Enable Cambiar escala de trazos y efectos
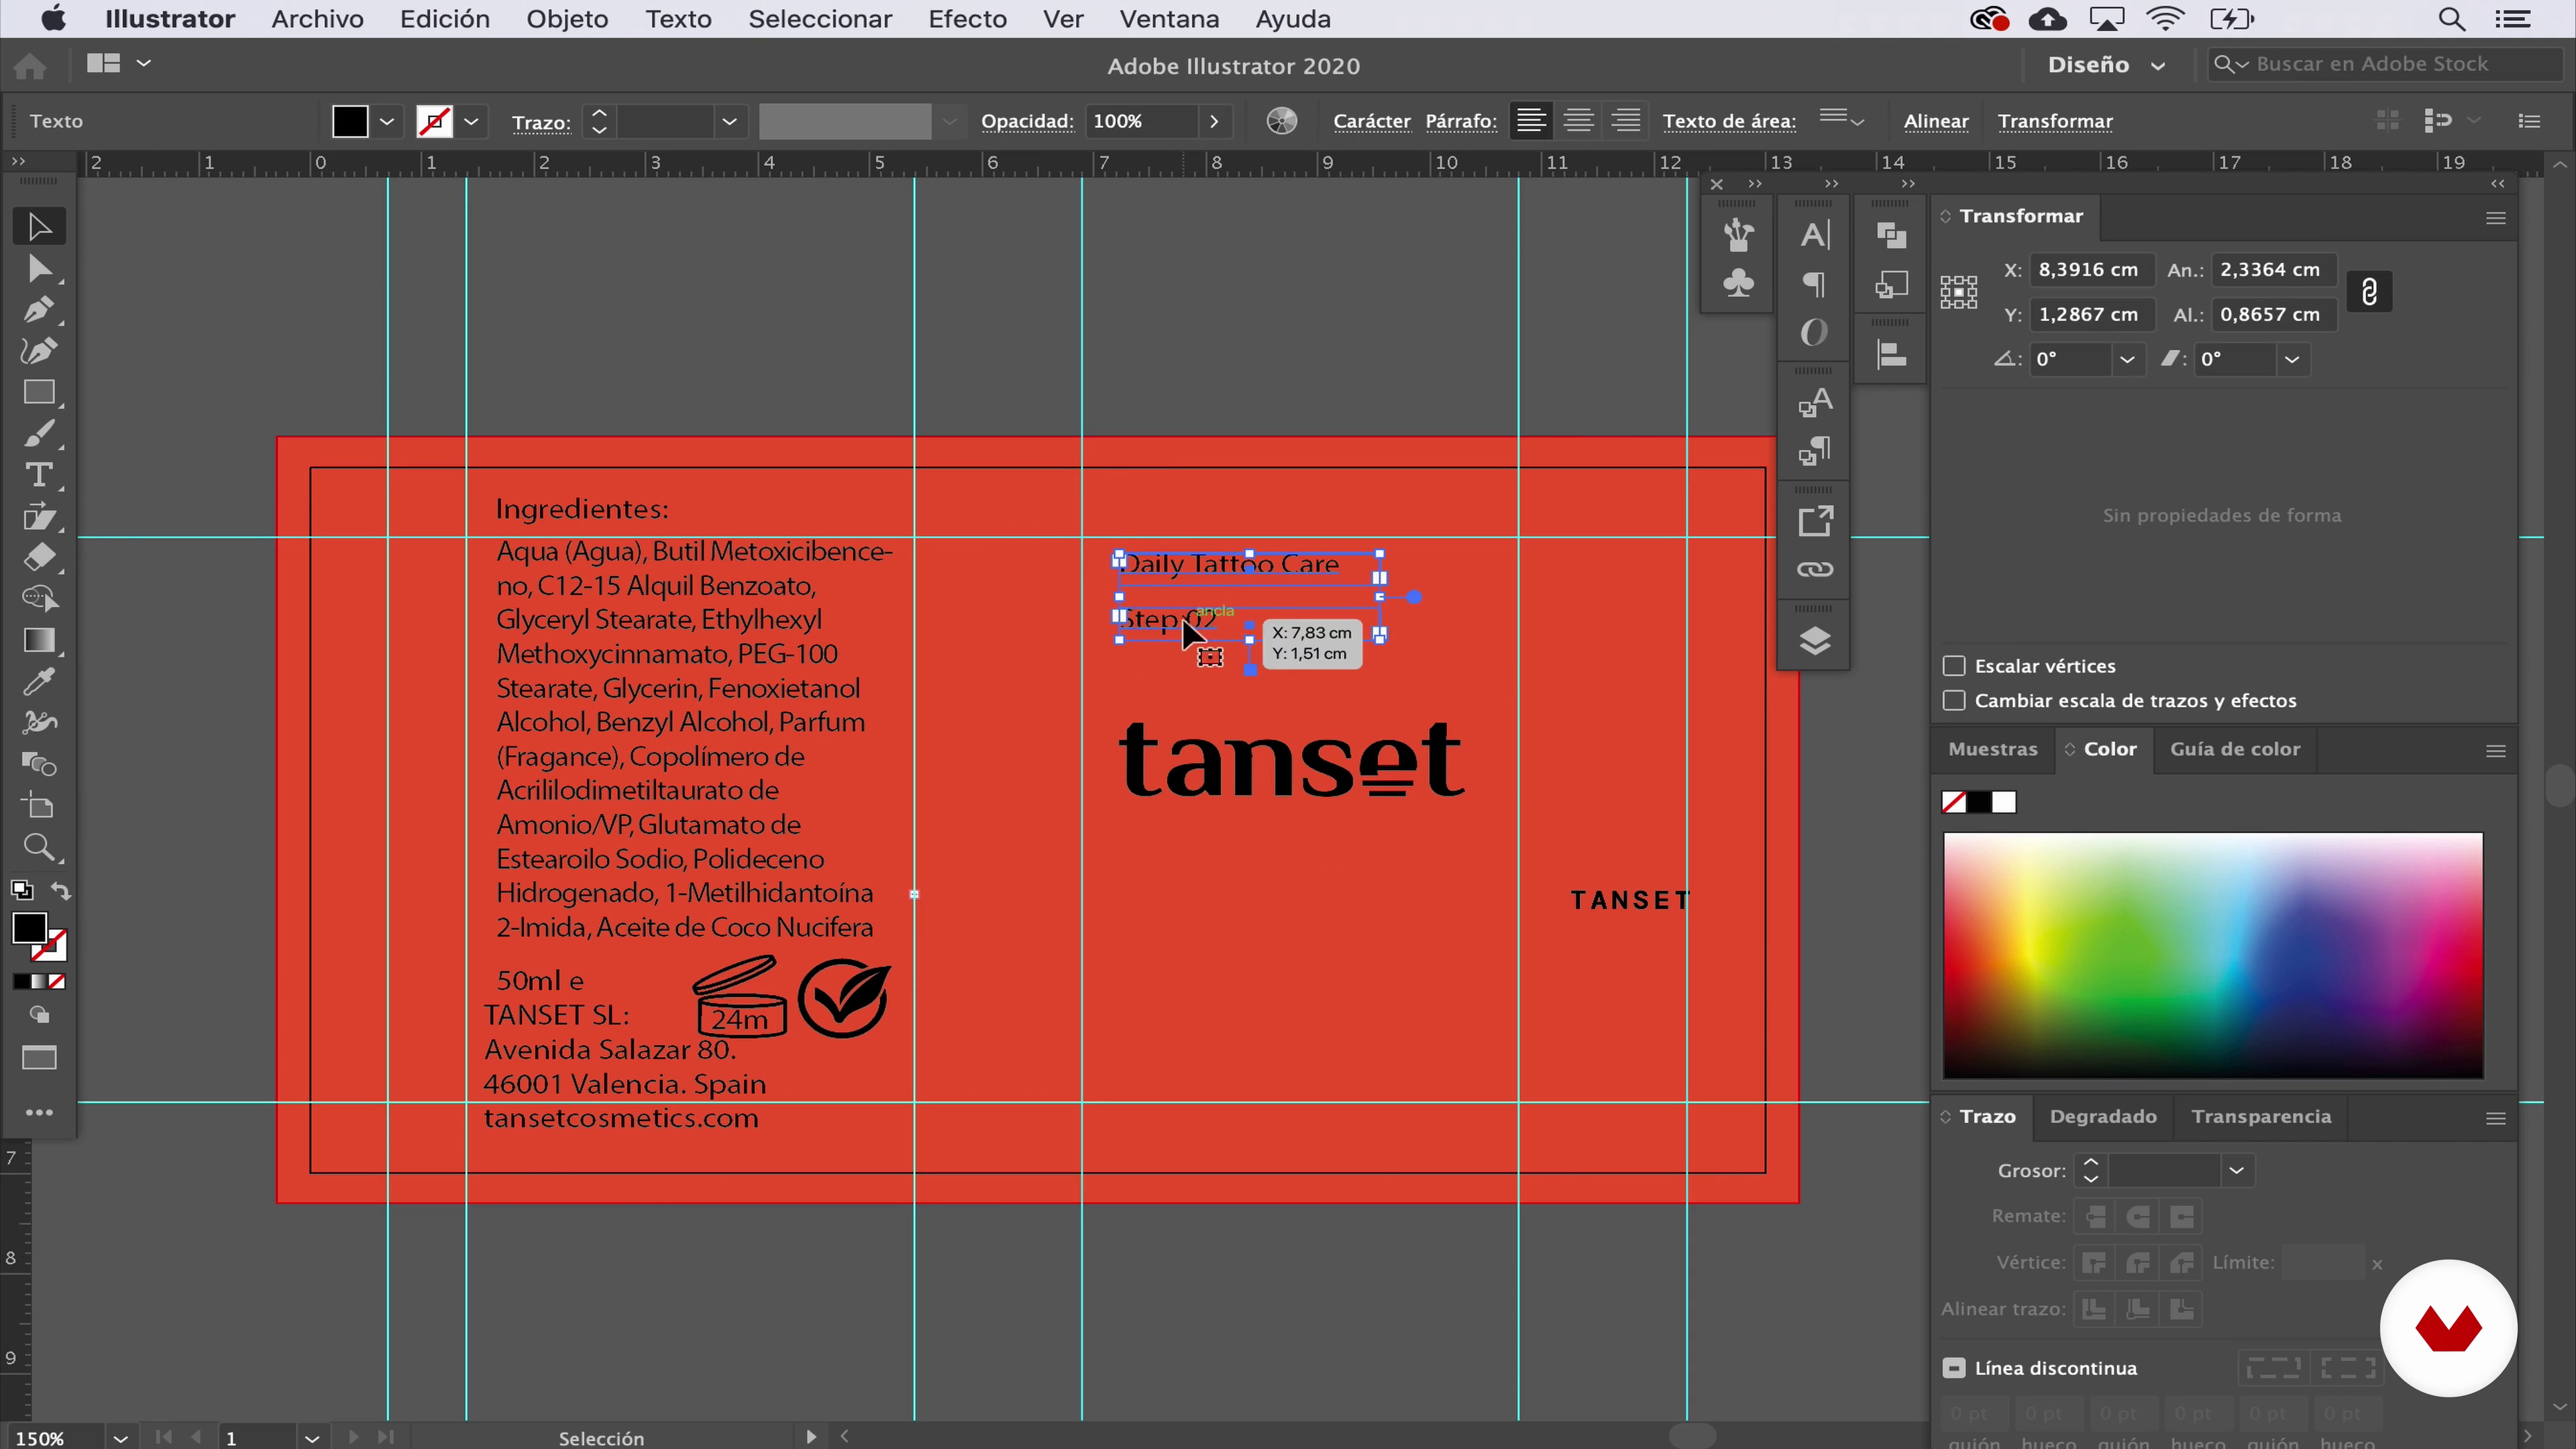Viewport: 2576px width, 1449px height. [x=1953, y=701]
